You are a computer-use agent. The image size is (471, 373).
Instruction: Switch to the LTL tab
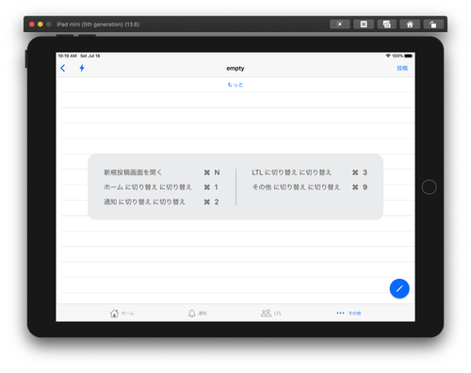[271, 313]
